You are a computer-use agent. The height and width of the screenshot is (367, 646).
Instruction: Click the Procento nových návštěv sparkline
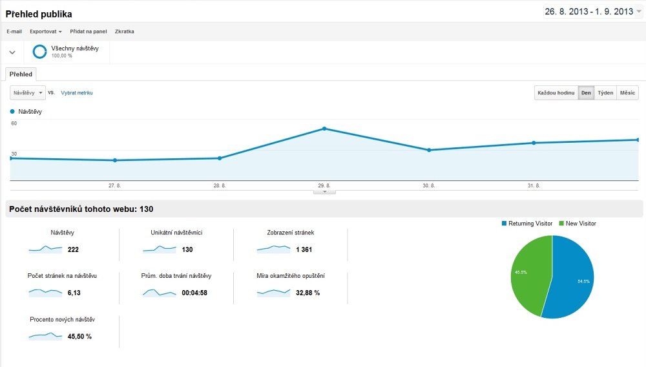(x=45, y=336)
